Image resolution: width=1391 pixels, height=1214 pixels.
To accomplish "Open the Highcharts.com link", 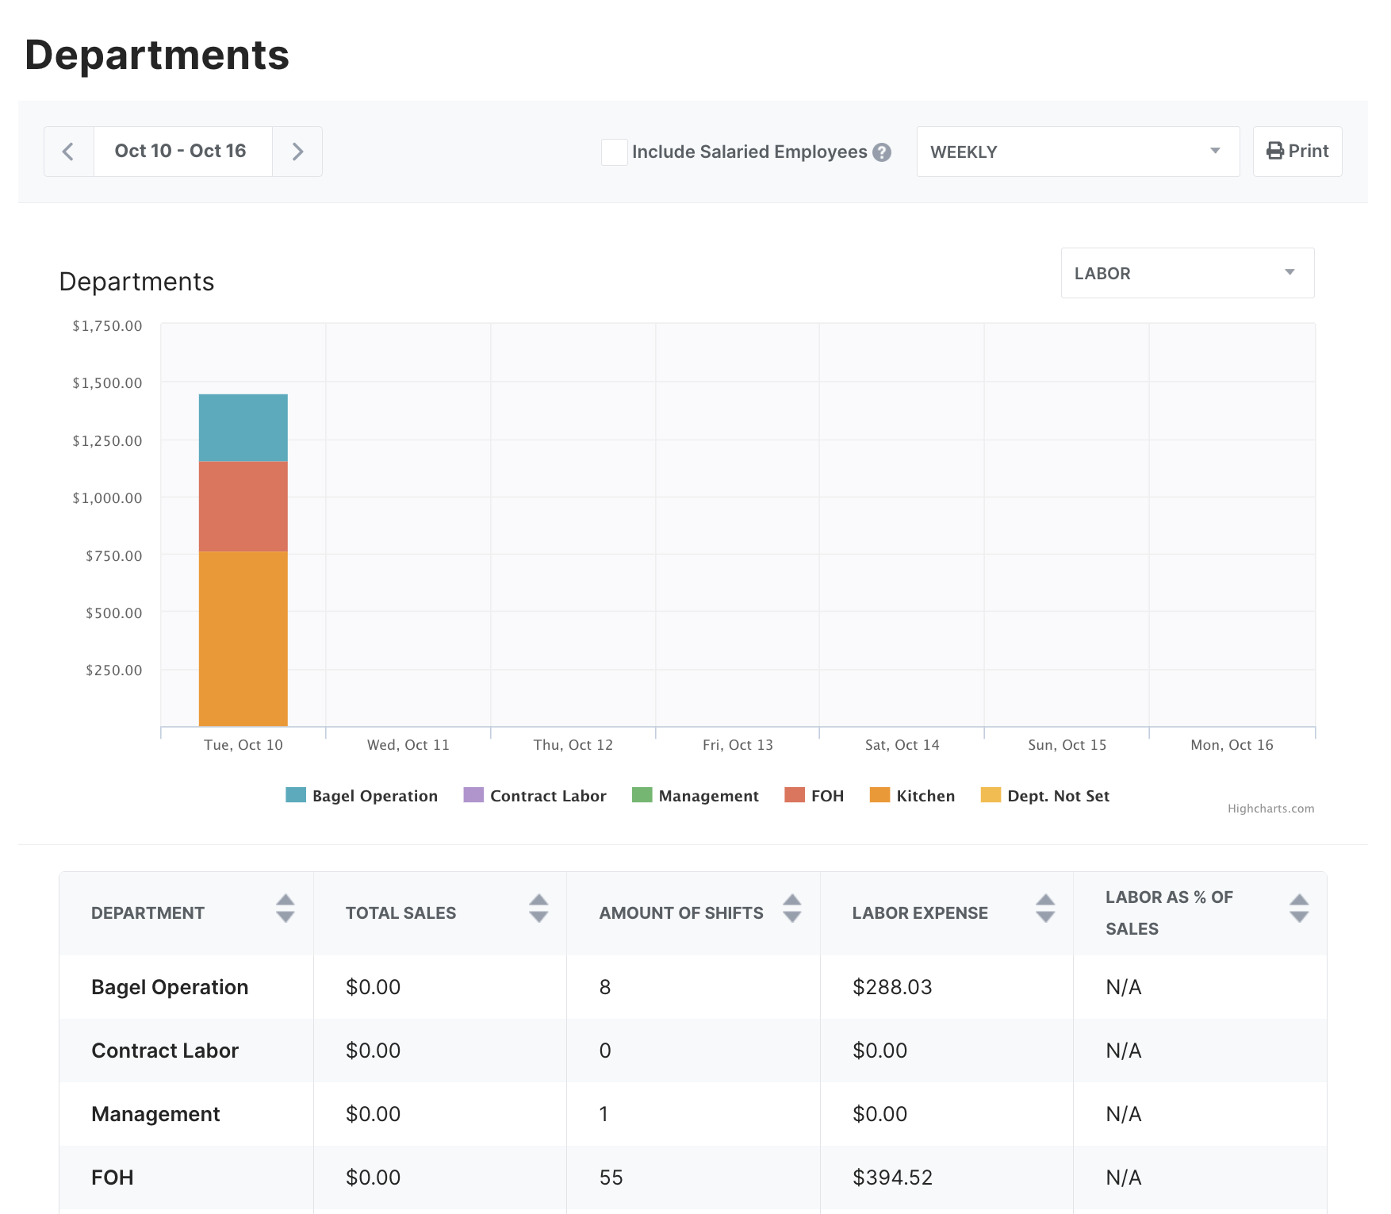I will point(1270,809).
